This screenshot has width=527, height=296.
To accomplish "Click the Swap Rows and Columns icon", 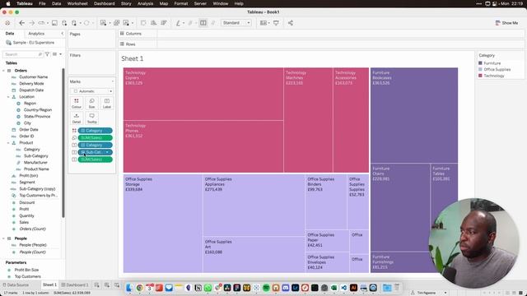I will pyautogui.click(x=143, y=23).
